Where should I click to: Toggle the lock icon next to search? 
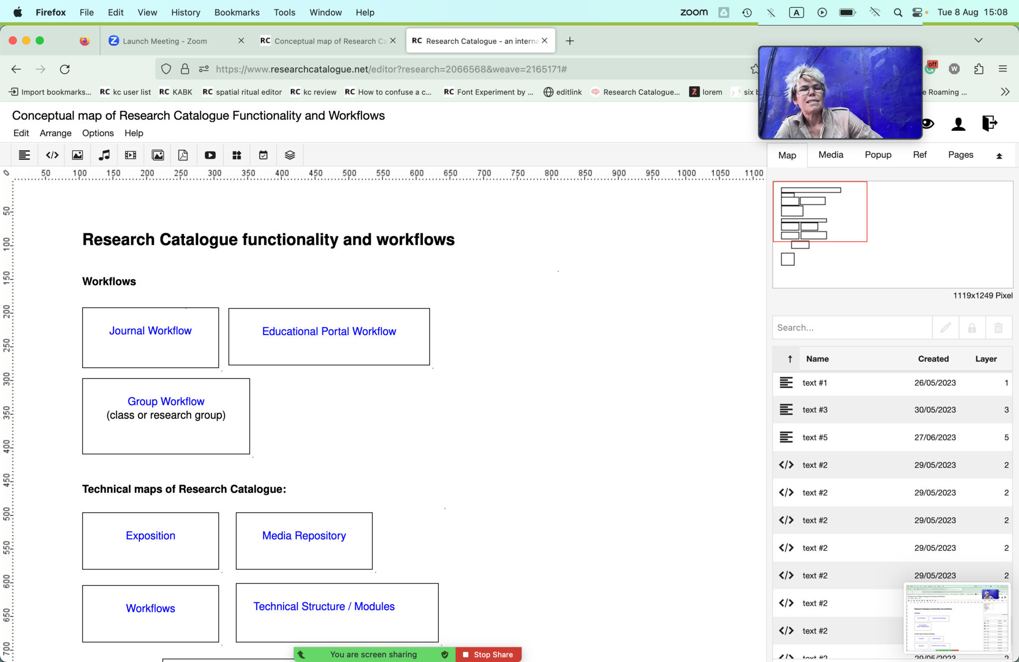tap(972, 328)
